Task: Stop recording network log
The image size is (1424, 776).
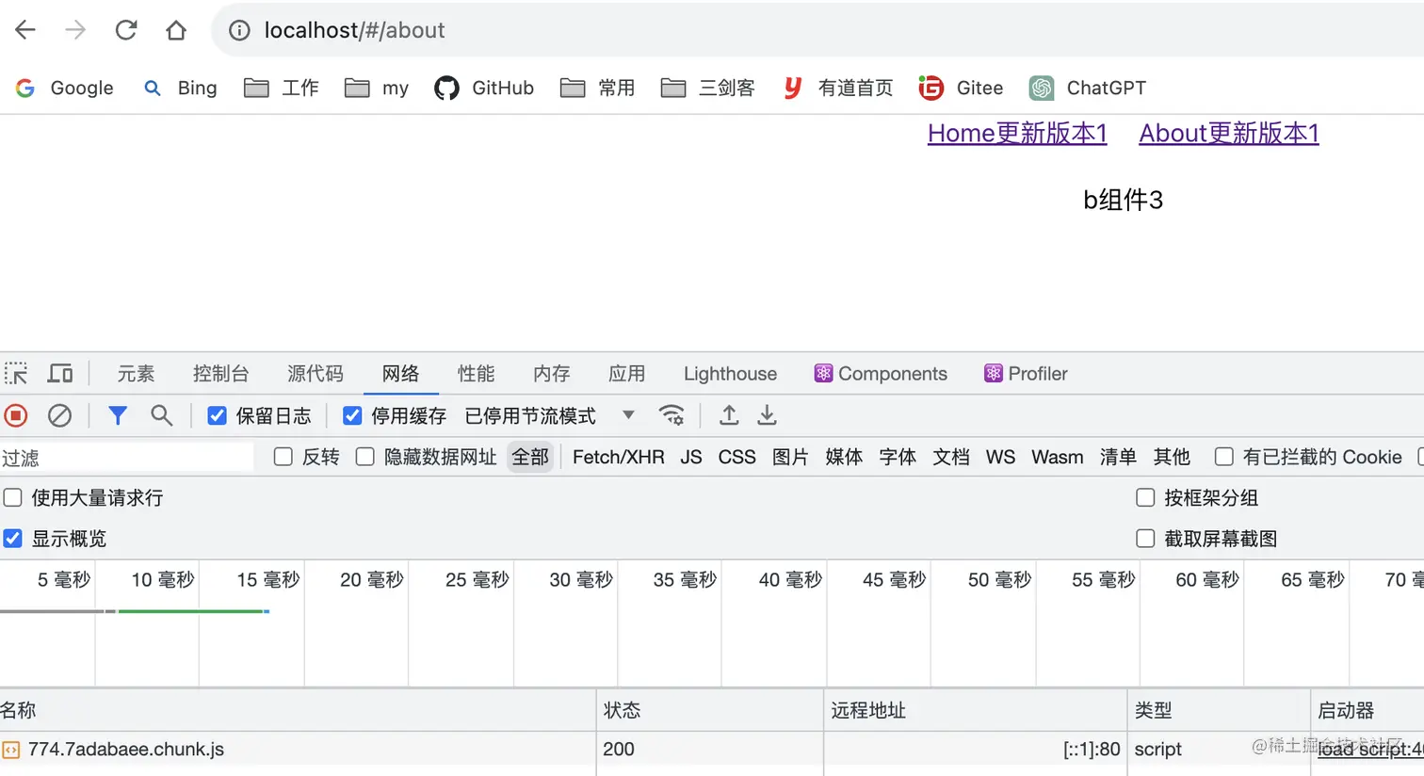Action: click(16, 415)
